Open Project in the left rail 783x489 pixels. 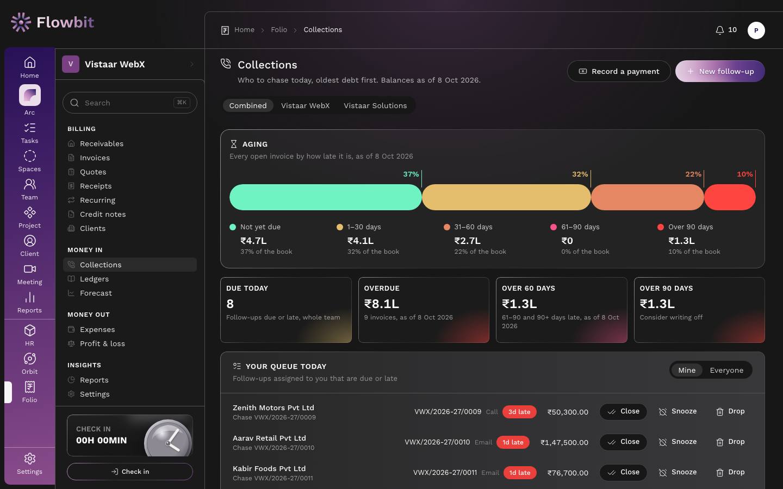coord(29,218)
